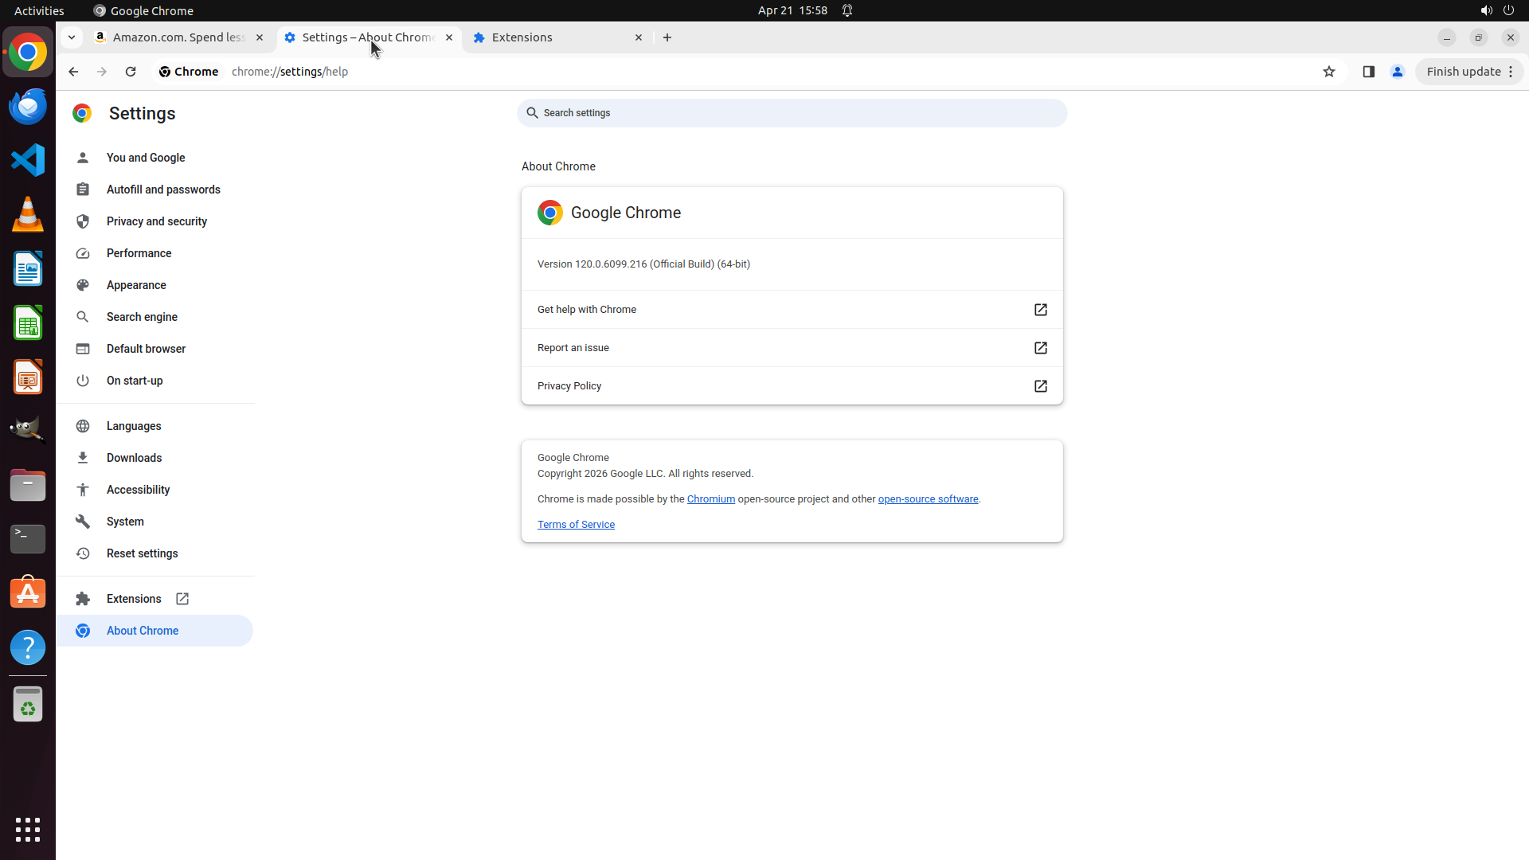Open the side panel icon
This screenshot has width=1529, height=860.
tap(1368, 72)
